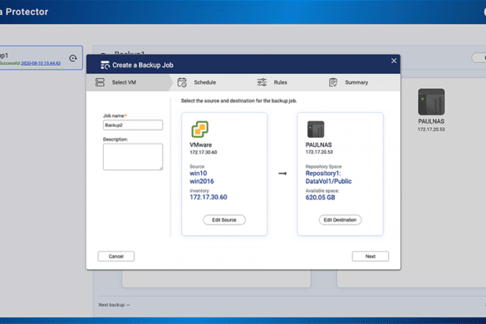Image resolution: width=486 pixels, height=324 pixels.
Task: Click the Edit Source button
Action: 224,220
